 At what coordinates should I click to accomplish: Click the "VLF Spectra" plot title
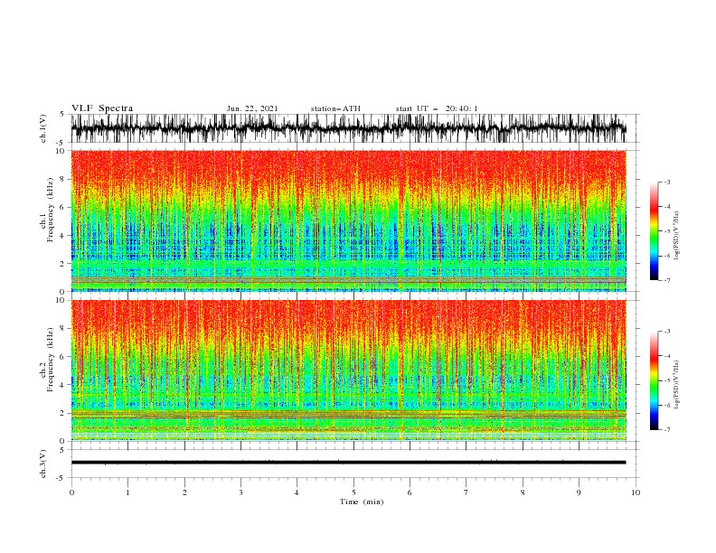[x=102, y=108]
